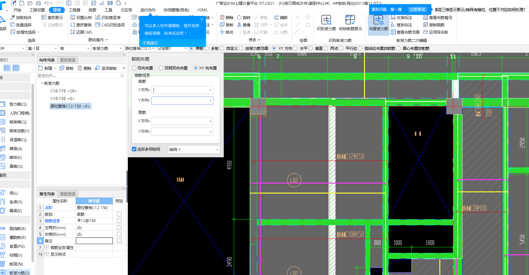The width and height of the screenshot is (529, 275).
Task: Uncheck the 选择参照轴网 checkbox
Action: [x=134, y=149]
